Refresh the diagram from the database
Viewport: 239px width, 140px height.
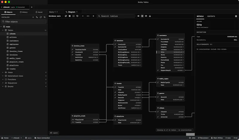(66, 16)
